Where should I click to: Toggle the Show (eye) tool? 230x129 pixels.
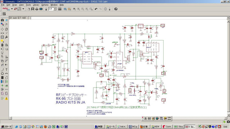click(7, 20)
